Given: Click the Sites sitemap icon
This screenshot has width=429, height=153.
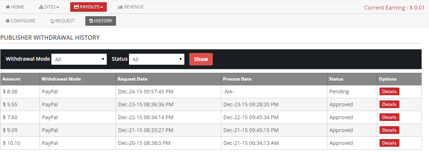Looking at the screenshot, I should point(41,7).
